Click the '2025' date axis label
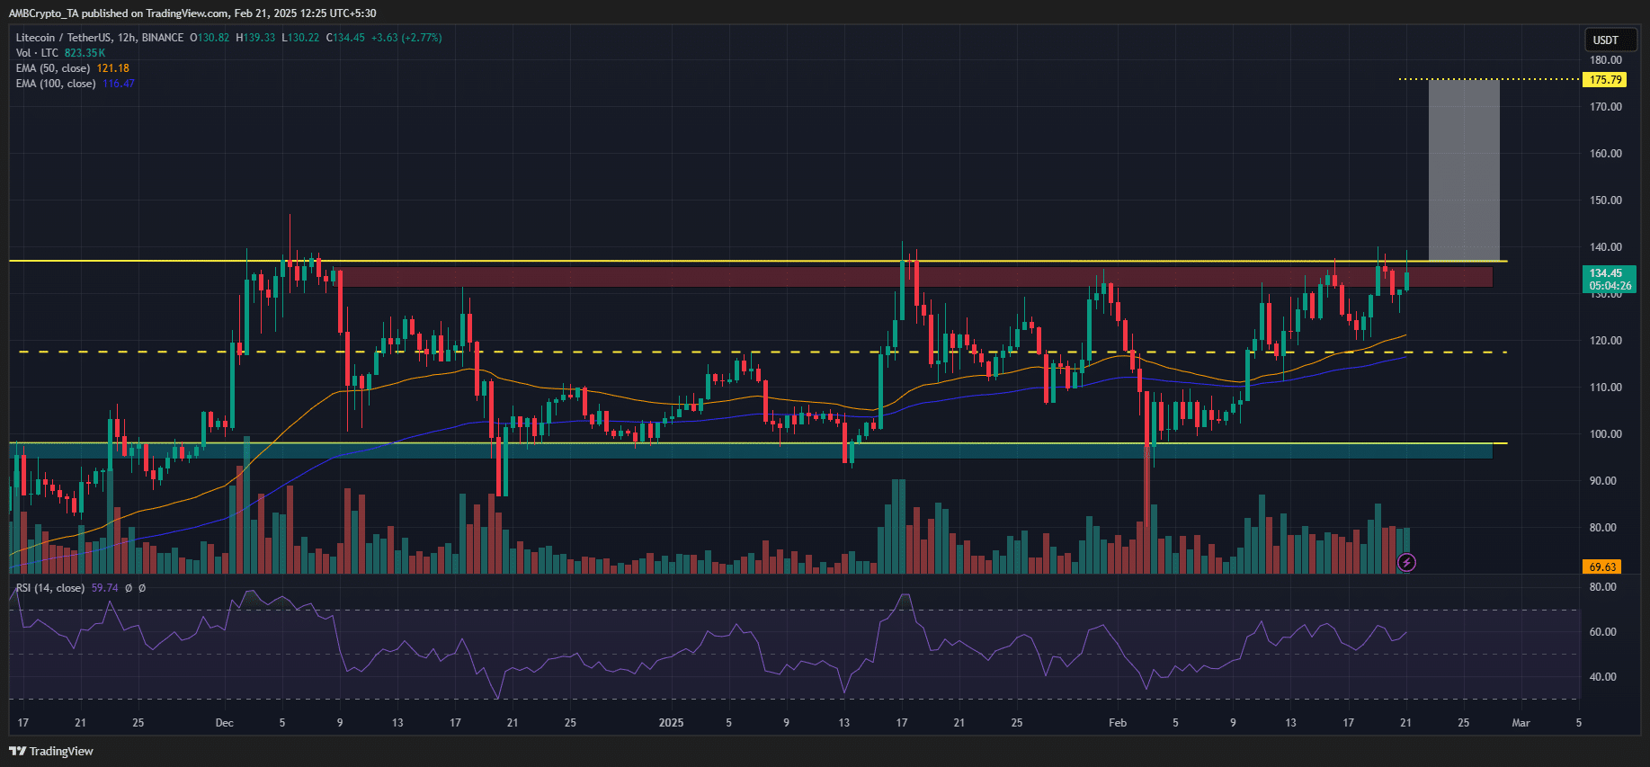Viewport: 1650px width, 767px height. tap(671, 723)
